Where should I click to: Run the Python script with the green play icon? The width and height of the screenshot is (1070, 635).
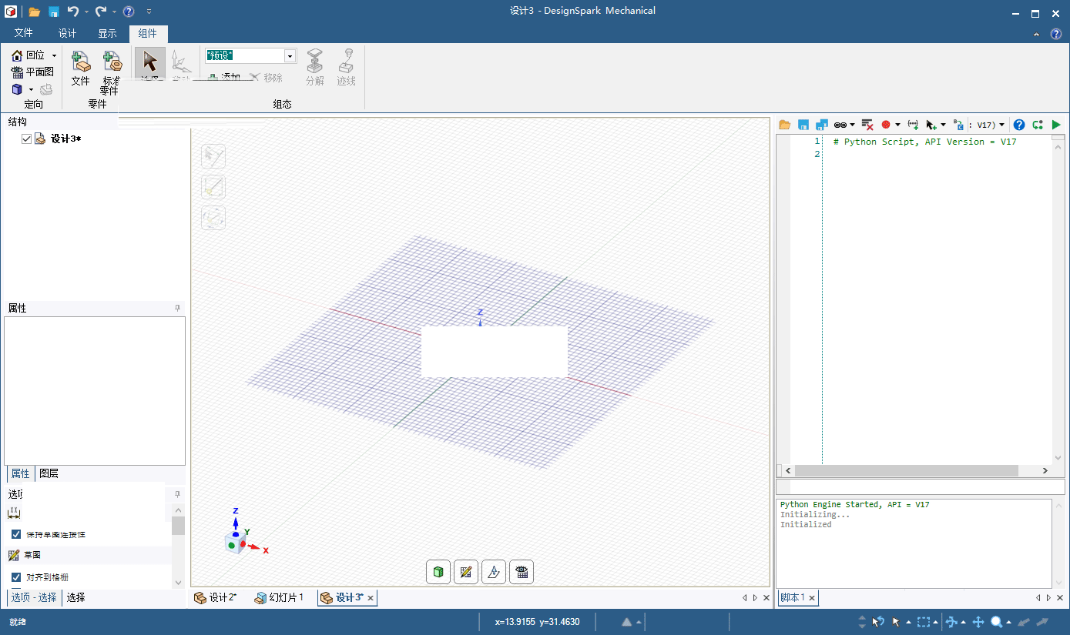(1056, 124)
